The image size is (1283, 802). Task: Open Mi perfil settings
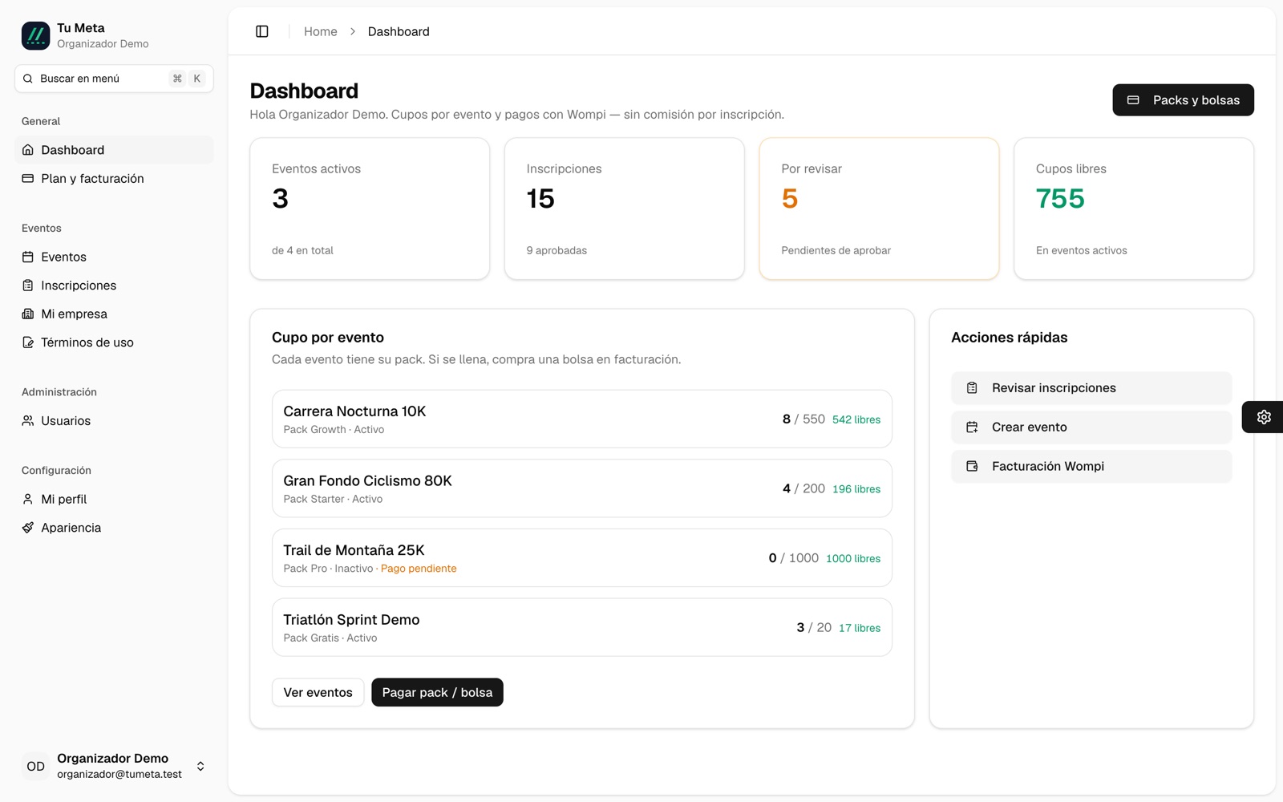(x=114, y=499)
